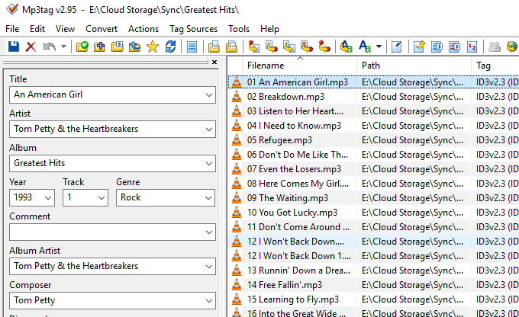This screenshot has height=317, width=519.
Task: Click the Tag to Filename convert icon
Action: coord(253,46)
